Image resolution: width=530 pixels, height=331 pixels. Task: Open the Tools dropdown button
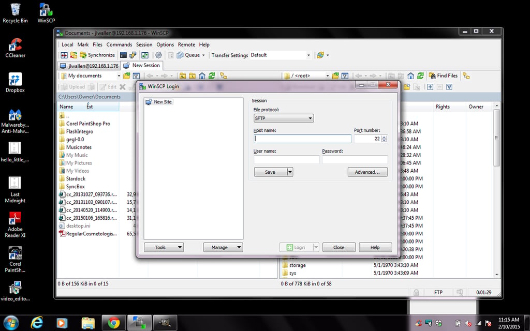click(x=164, y=247)
